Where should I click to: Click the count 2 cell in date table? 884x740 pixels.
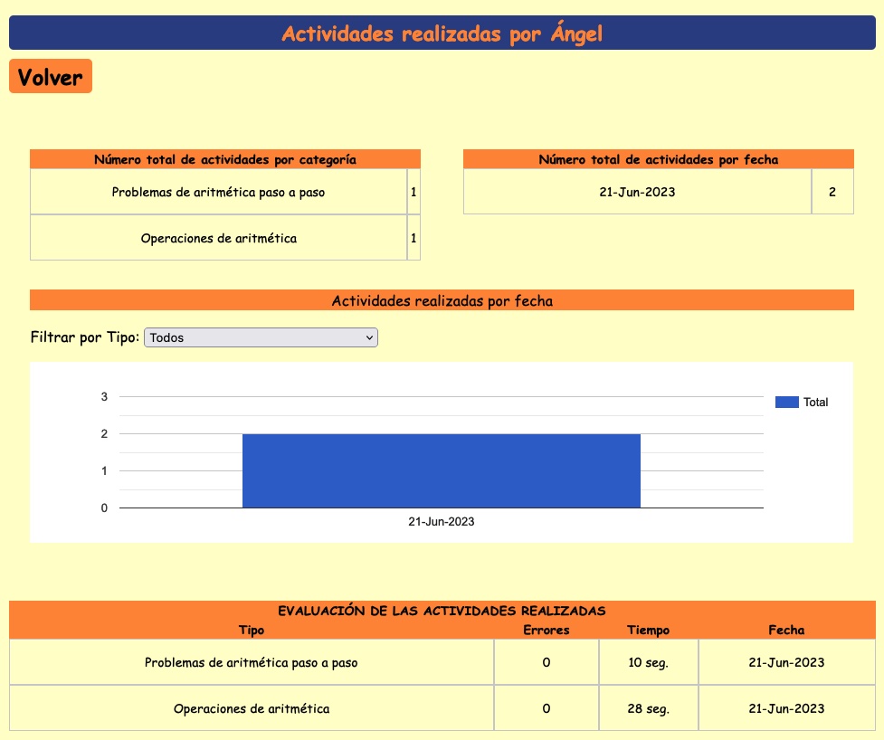click(x=832, y=192)
